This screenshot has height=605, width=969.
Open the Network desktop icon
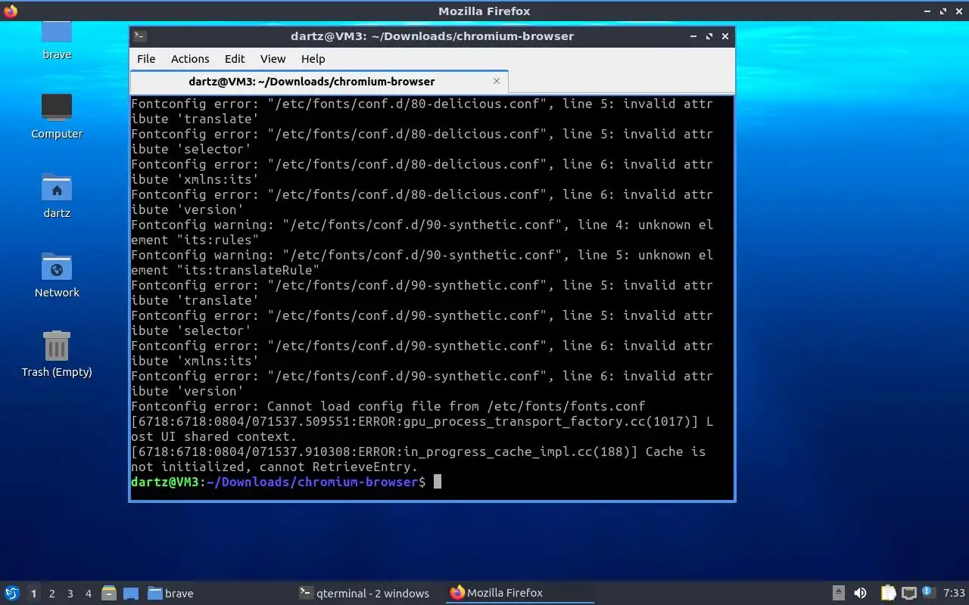pyautogui.click(x=57, y=275)
